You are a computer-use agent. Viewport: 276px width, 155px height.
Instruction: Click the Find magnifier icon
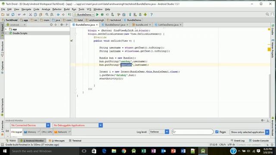[47, 15]
